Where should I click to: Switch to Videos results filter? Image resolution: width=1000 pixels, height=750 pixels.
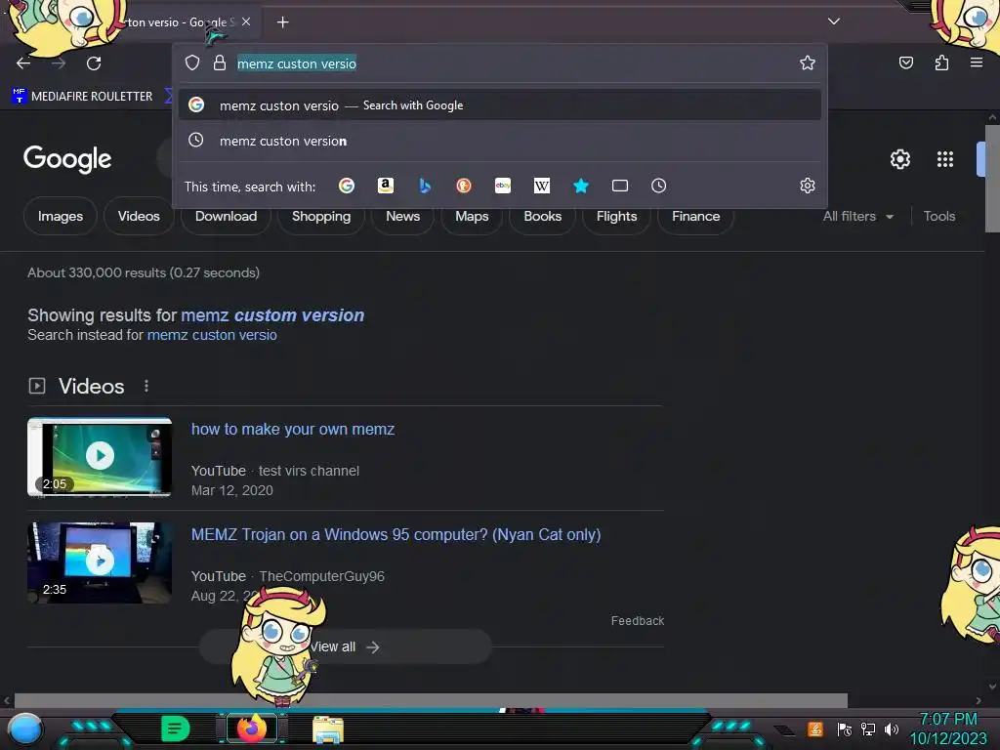pyautogui.click(x=139, y=216)
